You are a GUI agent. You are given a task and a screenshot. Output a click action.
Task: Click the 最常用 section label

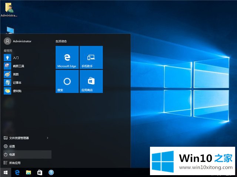pyautogui.click(x=8, y=51)
